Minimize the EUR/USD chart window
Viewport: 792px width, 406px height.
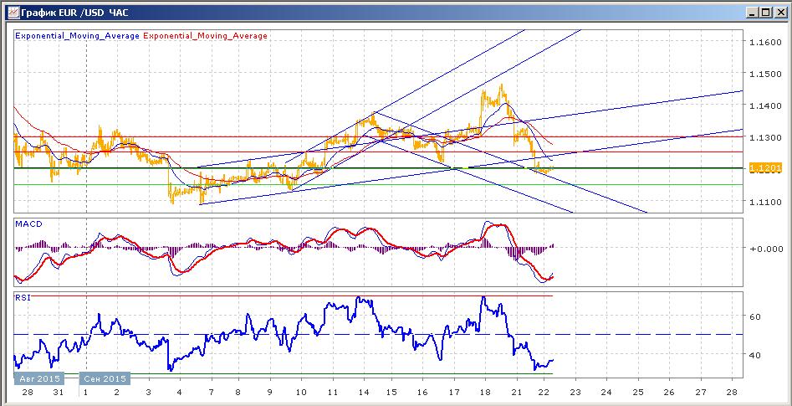(752, 13)
